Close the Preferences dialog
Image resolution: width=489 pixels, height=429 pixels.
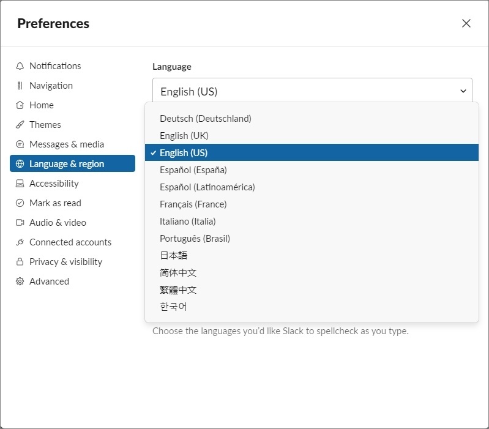[x=466, y=23]
